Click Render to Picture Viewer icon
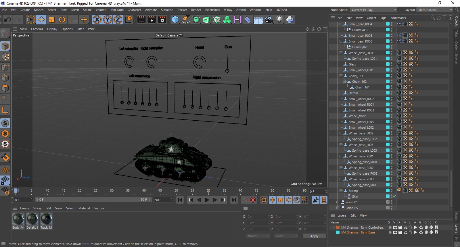Viewport: 460px width, 247px height. click(x=152, y=20)
